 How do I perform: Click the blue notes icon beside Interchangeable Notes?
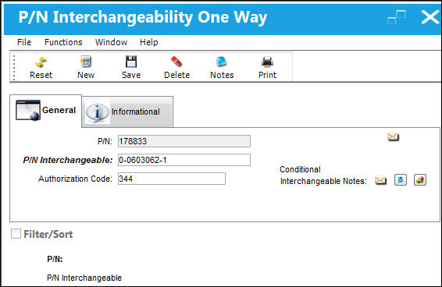401,180
